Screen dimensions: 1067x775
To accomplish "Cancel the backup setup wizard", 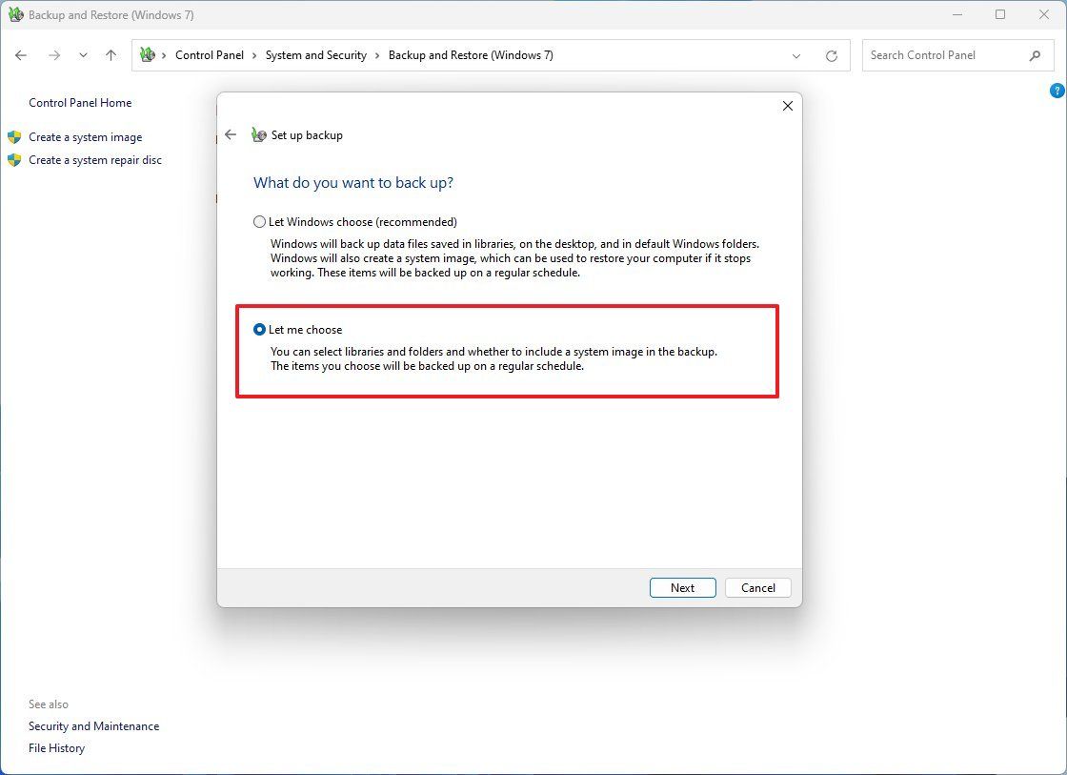I will [757, 587].
